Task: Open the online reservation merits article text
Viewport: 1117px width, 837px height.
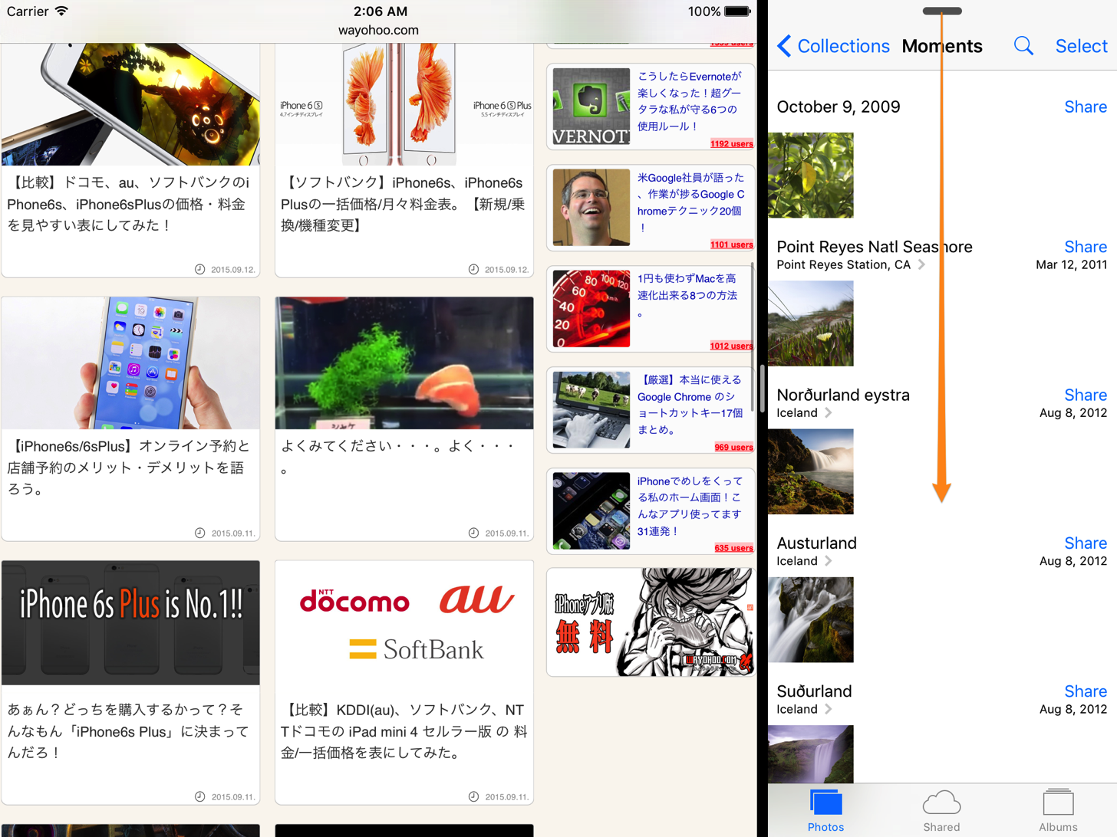Action: click(129, 468)
